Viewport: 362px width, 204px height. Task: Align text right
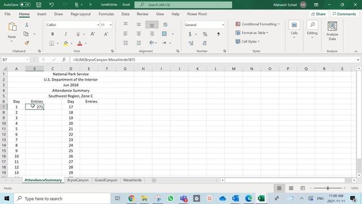152,34
